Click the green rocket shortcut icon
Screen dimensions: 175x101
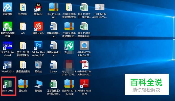[69, 45]
